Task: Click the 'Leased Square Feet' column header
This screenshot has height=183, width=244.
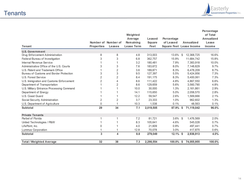Action: 152,42
